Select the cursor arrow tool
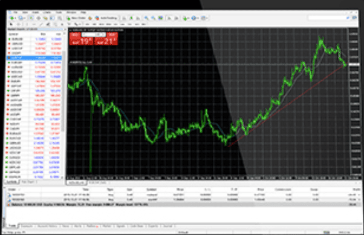 (x=11, y=24)
